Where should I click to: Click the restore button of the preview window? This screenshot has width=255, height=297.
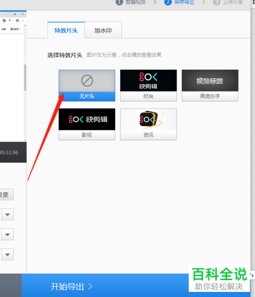coord(15,14)
